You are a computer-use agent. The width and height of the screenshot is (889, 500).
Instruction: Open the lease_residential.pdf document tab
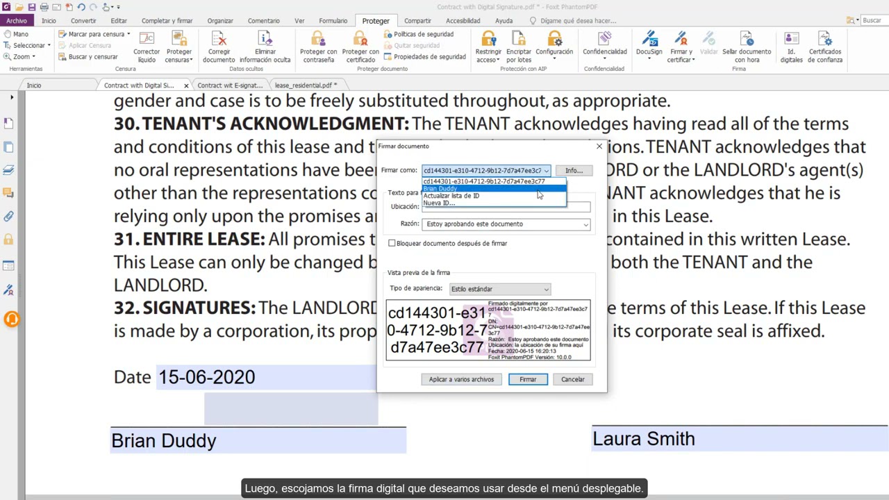tap(306, 85)
